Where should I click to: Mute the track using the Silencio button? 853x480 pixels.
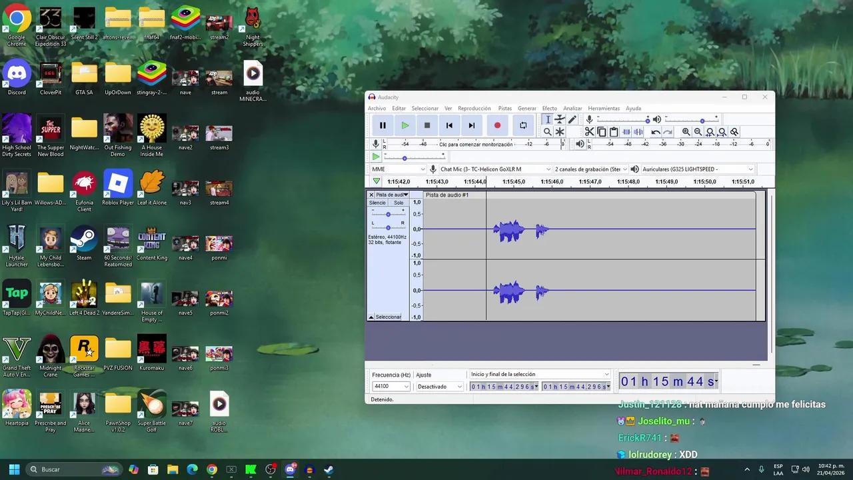click(377, 203)
